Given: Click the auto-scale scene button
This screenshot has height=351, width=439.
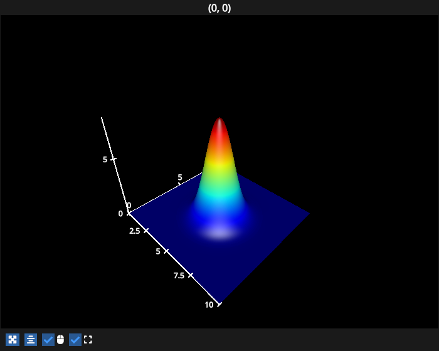Looking at the screenshot, I should coord(13,340).
